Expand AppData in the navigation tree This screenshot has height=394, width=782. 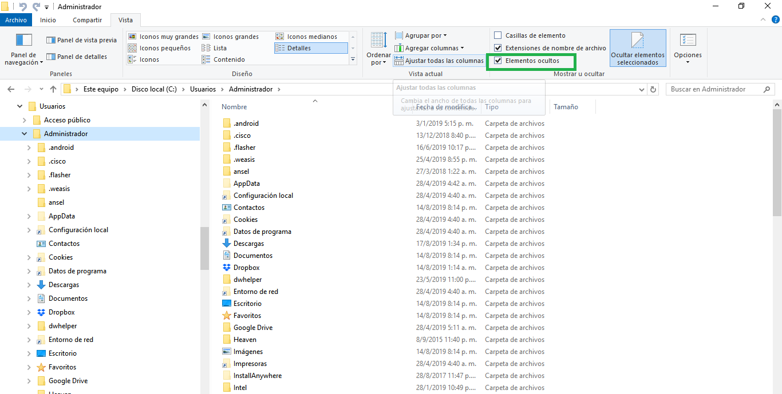pos(29,216)
